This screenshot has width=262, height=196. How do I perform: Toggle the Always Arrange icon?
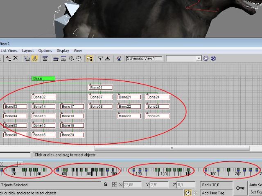(45, 58)
